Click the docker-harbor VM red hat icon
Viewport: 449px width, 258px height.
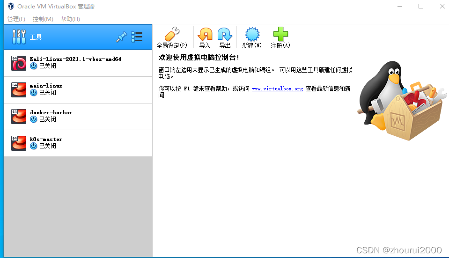click(19, 117)
